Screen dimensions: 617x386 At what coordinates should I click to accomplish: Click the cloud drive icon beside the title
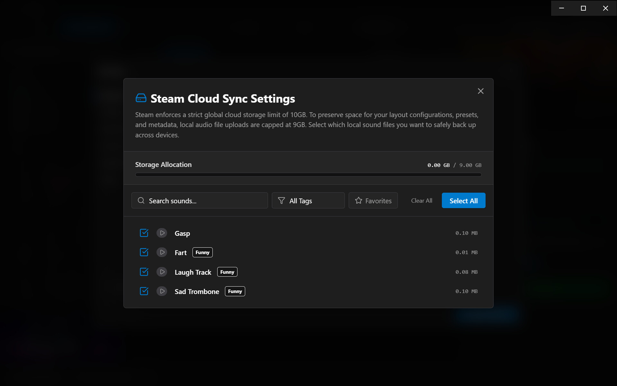point(141,98)
